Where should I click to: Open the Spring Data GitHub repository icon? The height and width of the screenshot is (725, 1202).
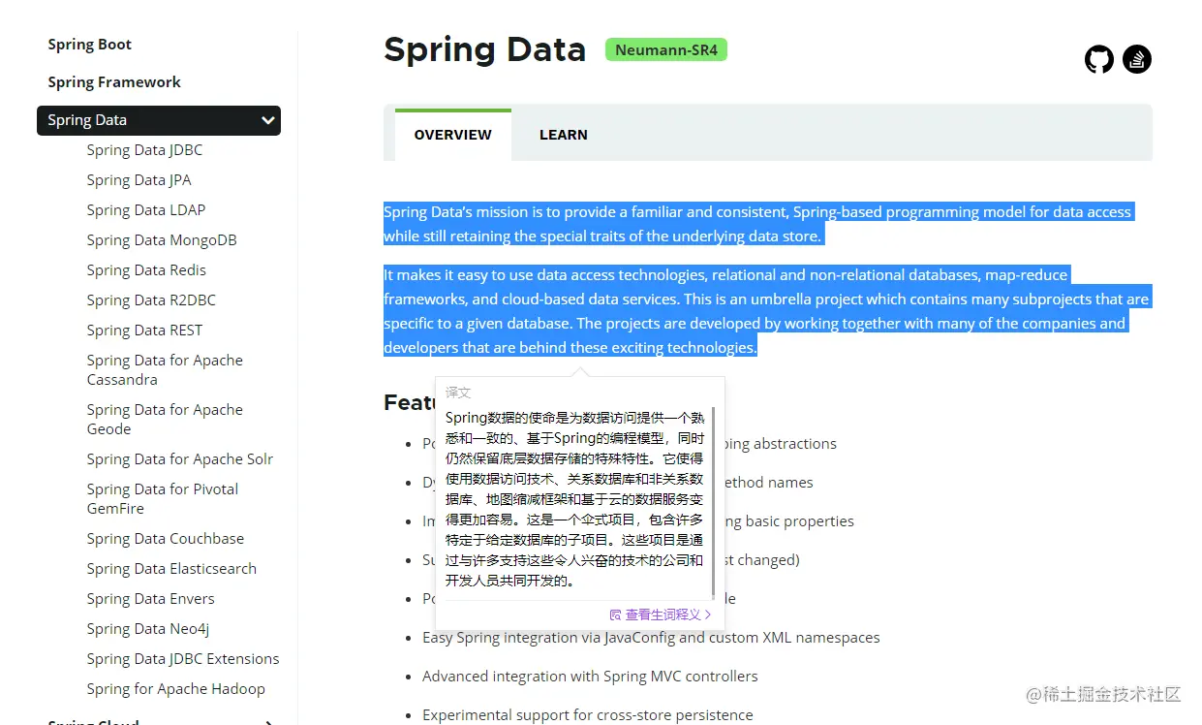pyautogui.click(x=1099, y=59)
